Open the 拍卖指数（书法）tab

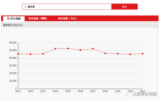(67, 18)
